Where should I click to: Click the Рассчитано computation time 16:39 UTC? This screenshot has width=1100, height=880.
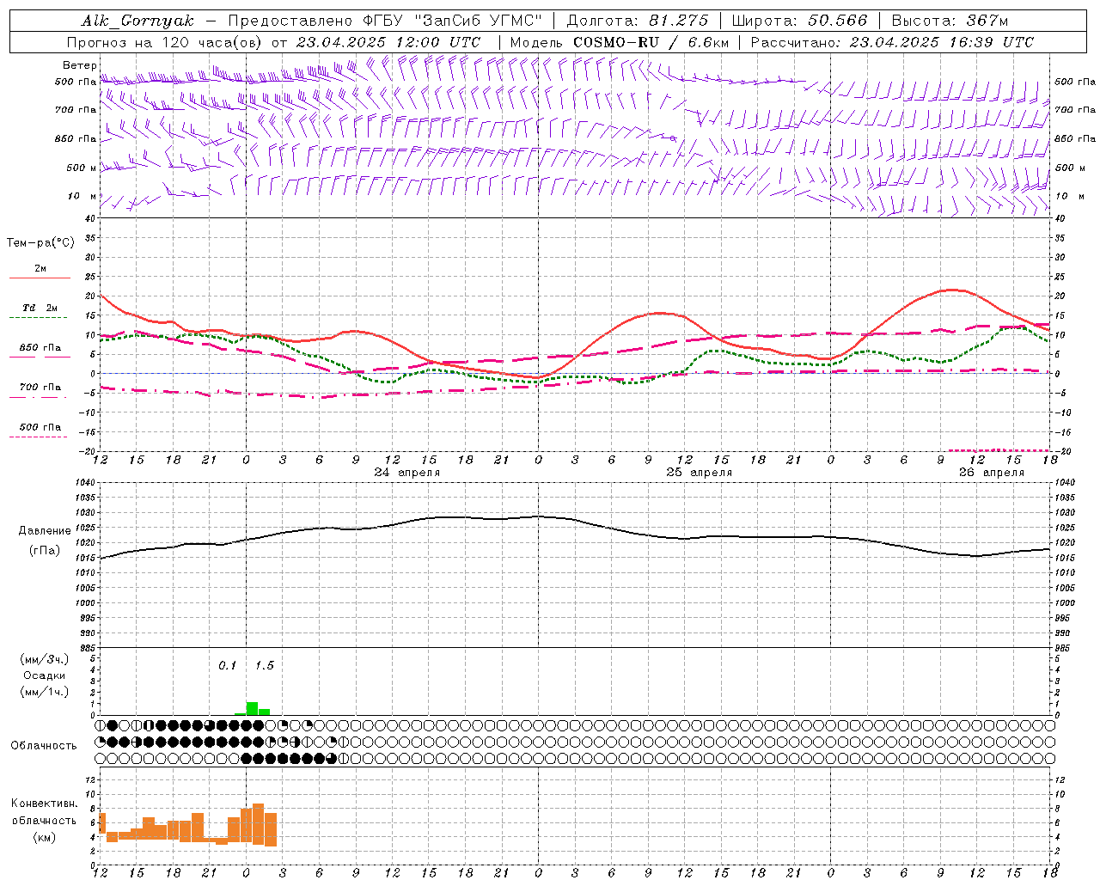[x=992, y=42]
